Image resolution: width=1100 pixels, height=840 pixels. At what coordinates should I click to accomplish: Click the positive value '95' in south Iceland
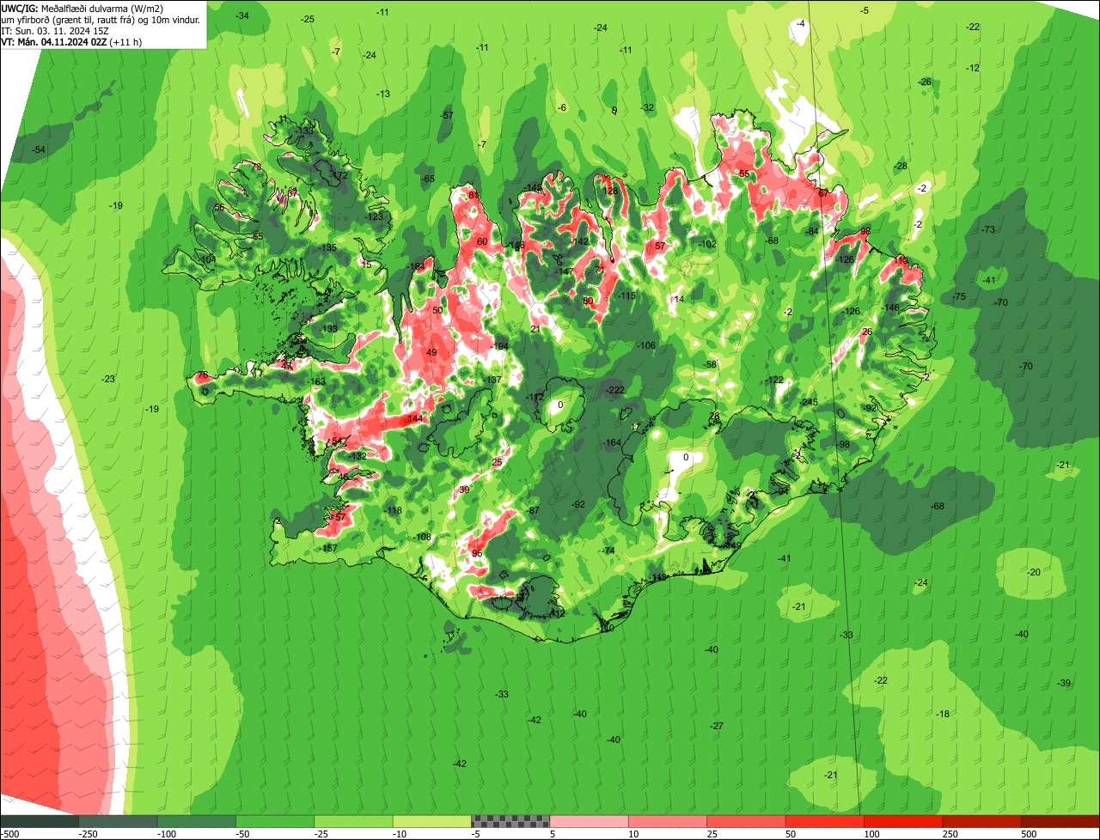pyautogui.click(x=477, y=553)
